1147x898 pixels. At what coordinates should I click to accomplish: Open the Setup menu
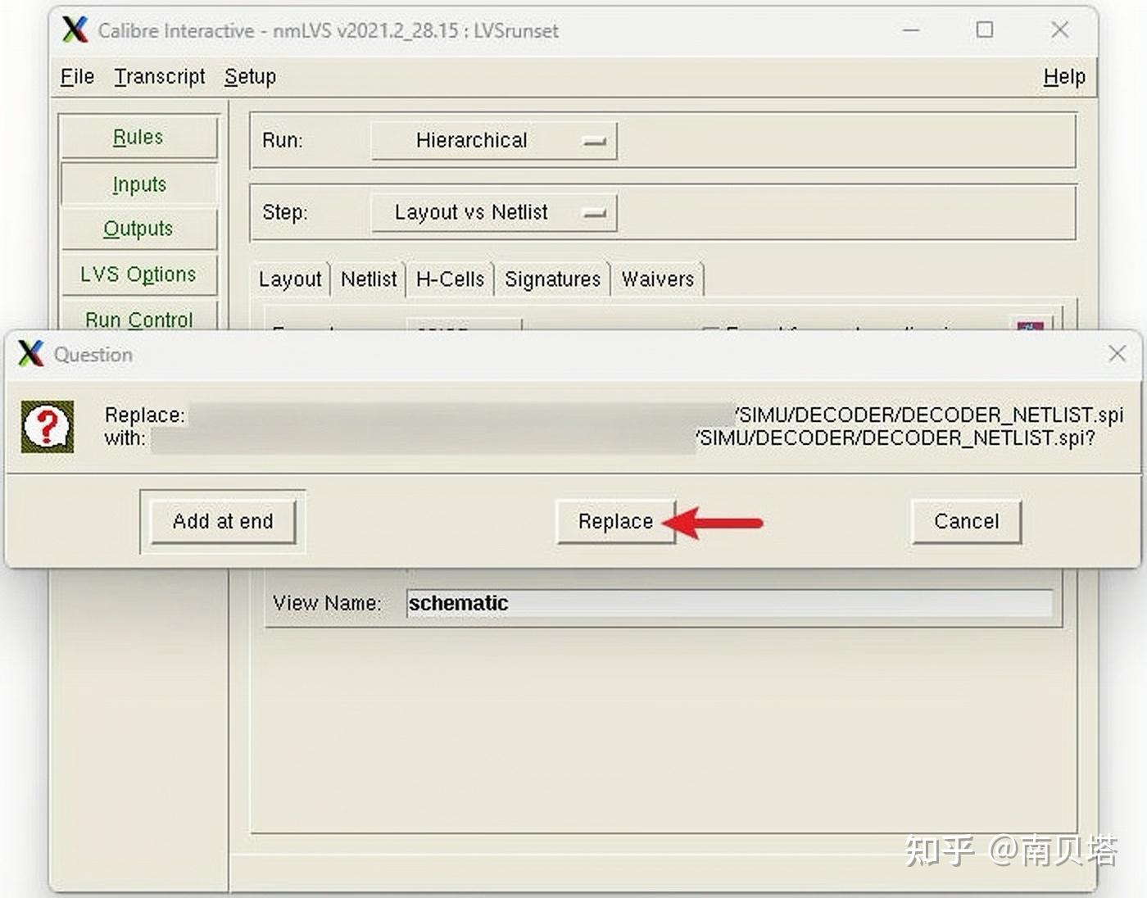pyautogui.click(x=250, y=76)
